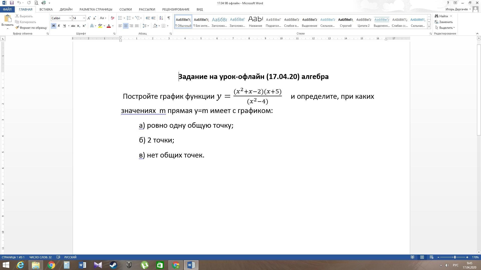The width and height of the screenshot is (481, 270).
Task: Toggle italic К formatting button
Action: (x=59, y=26)
